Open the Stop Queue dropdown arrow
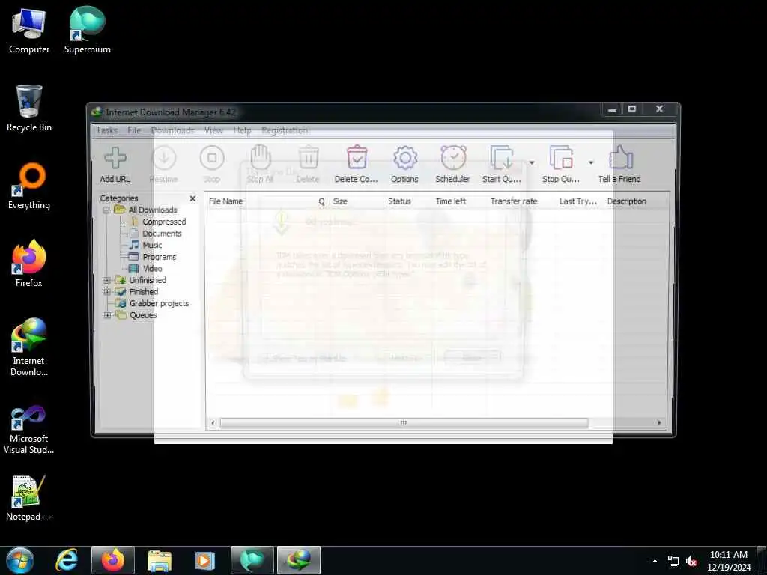The height and width of the screenshot is (575, 767). (x=591, y=162)
